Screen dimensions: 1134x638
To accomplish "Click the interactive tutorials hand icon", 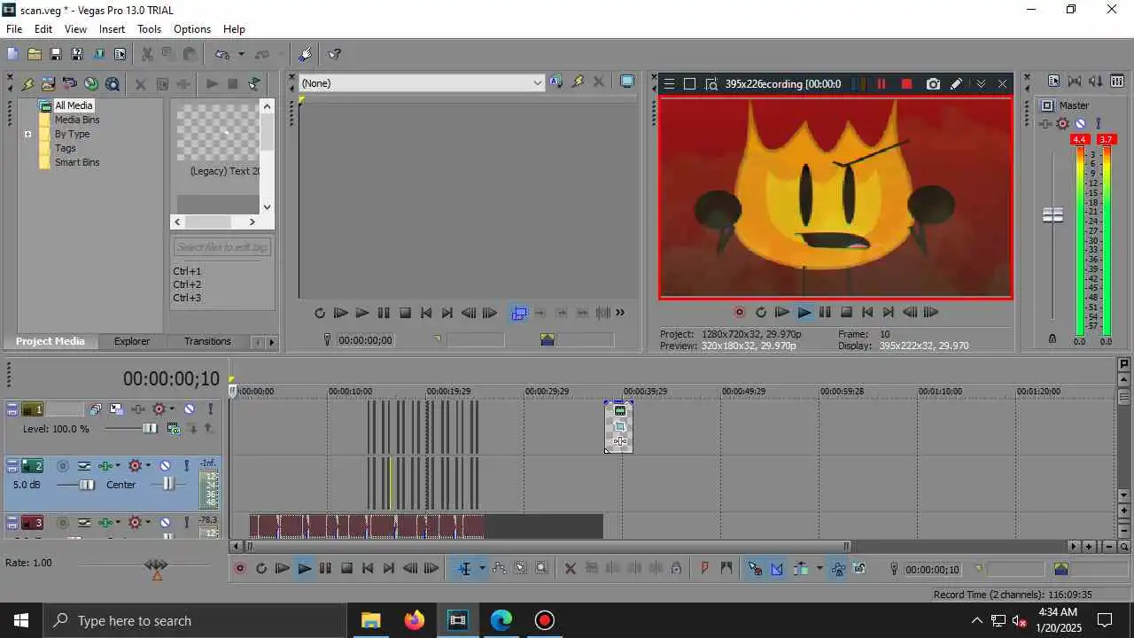I will (x=305, y=54).
